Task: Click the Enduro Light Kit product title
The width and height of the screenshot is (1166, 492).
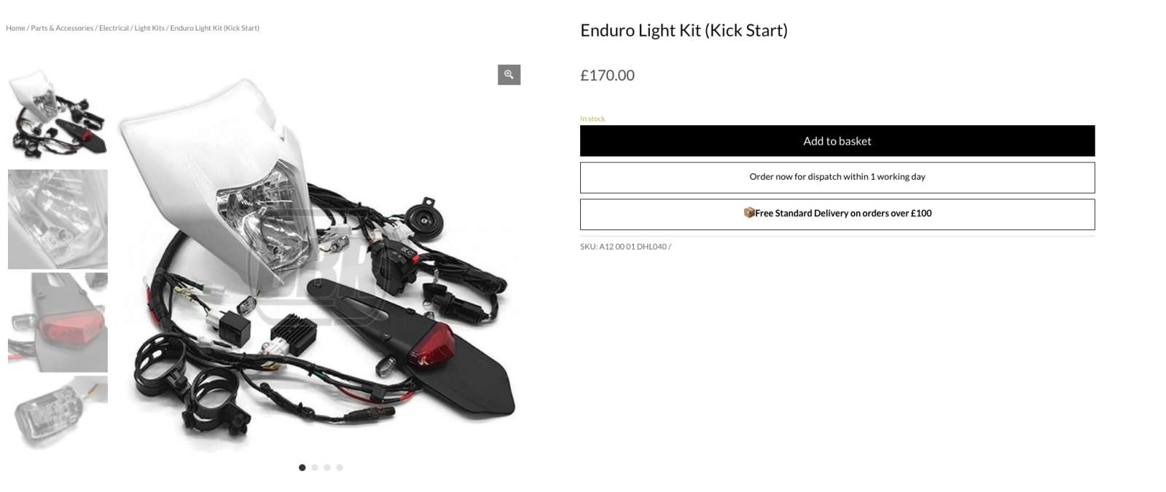Action: (684, 31)
